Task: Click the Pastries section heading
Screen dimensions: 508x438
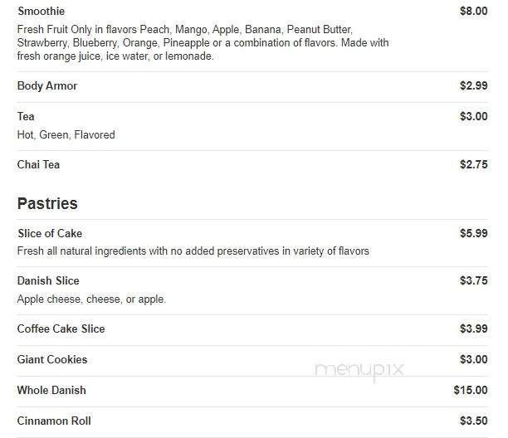Action: coord(47,203)
